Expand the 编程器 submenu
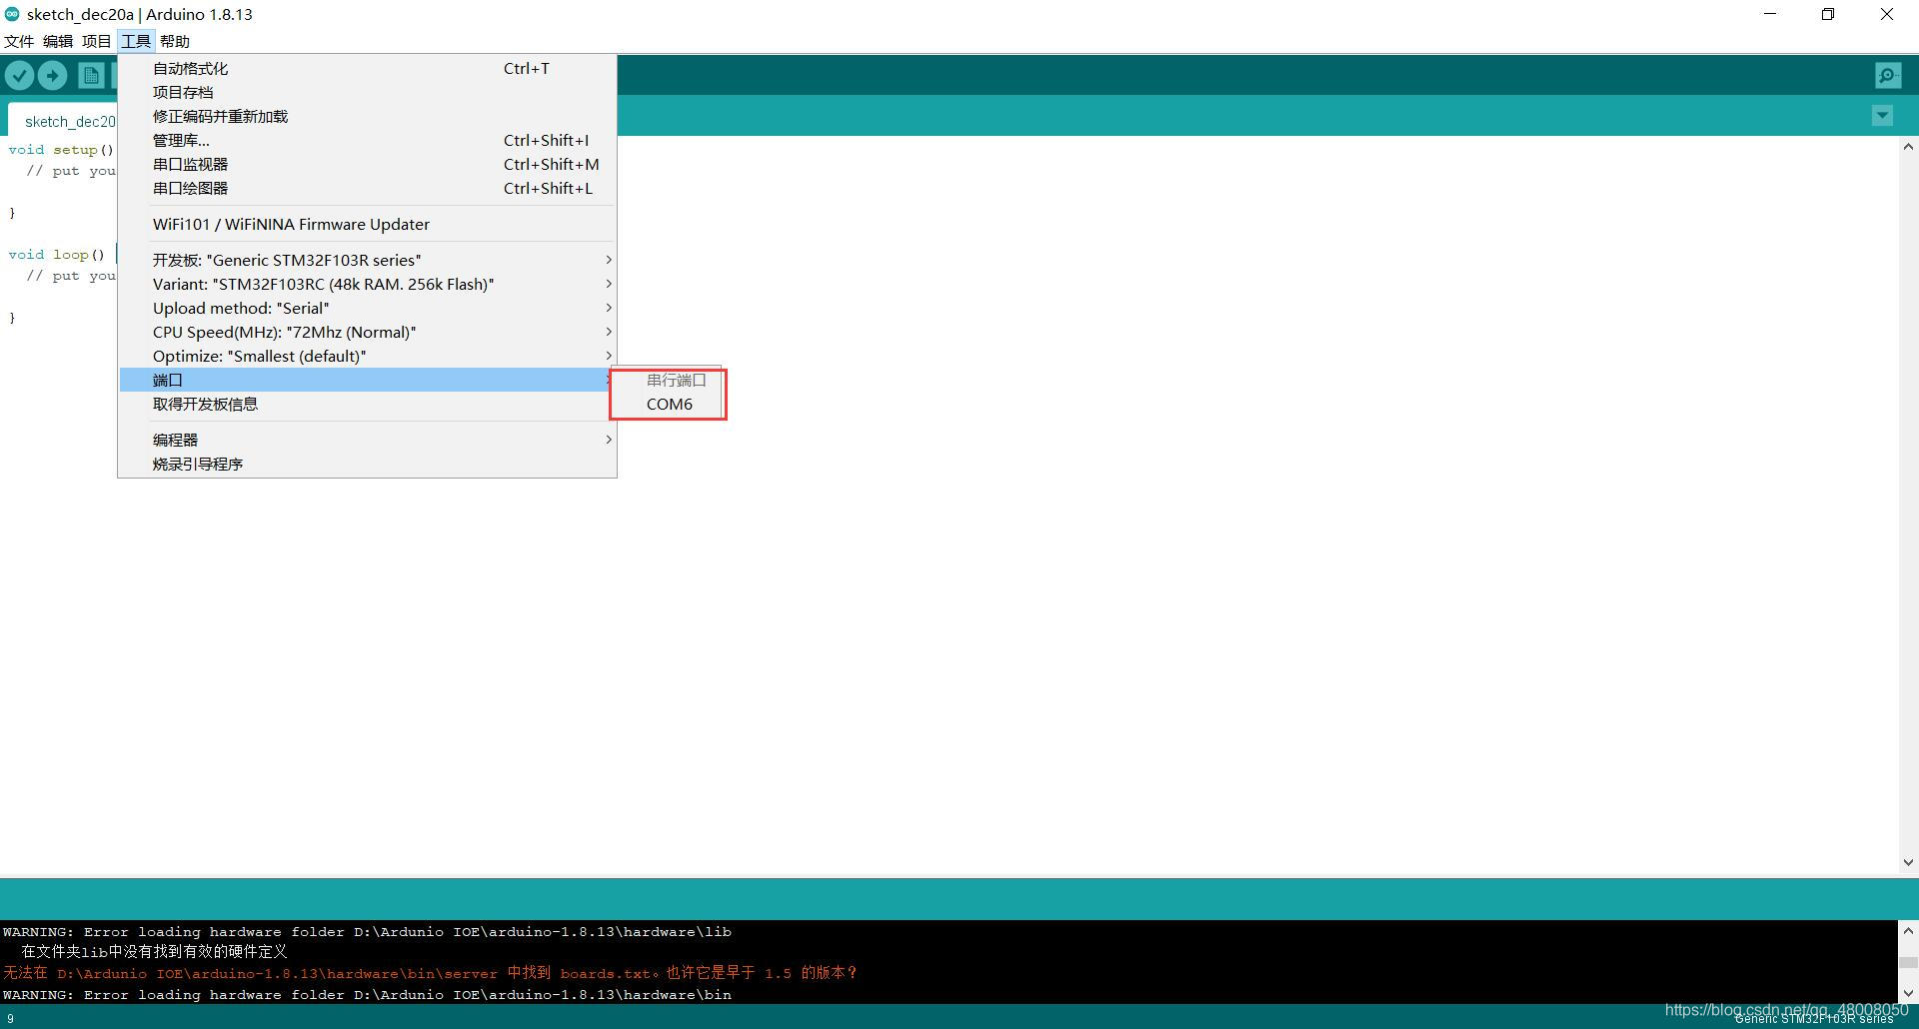 tap(367, 440)
